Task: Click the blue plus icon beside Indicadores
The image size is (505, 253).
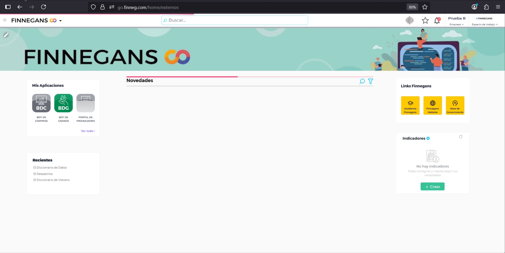Action: (428, 138)
